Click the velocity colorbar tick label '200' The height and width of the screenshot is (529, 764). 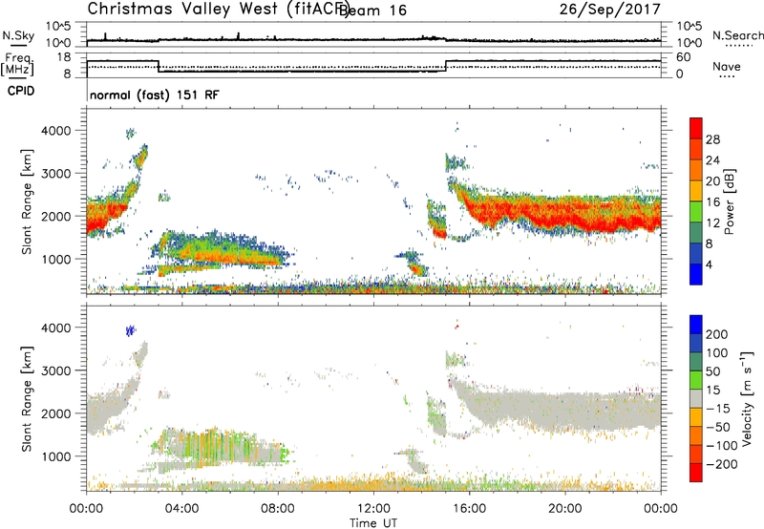pyautogui.click(x=717, y=334)
